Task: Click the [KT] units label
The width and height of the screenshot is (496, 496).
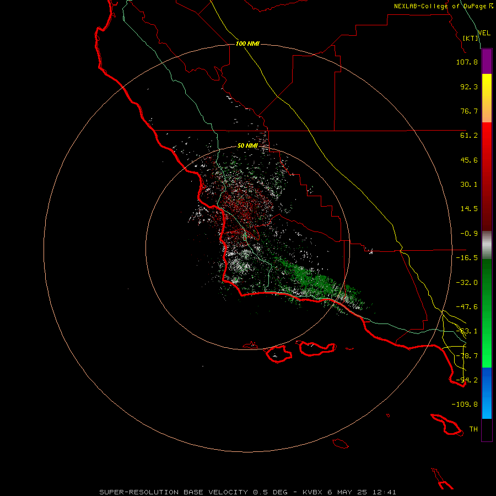Action: coord(471,38)
